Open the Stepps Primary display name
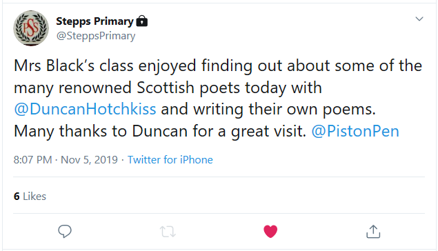The width and height of the screenshot is (438, 251). [x=94, y=21]
